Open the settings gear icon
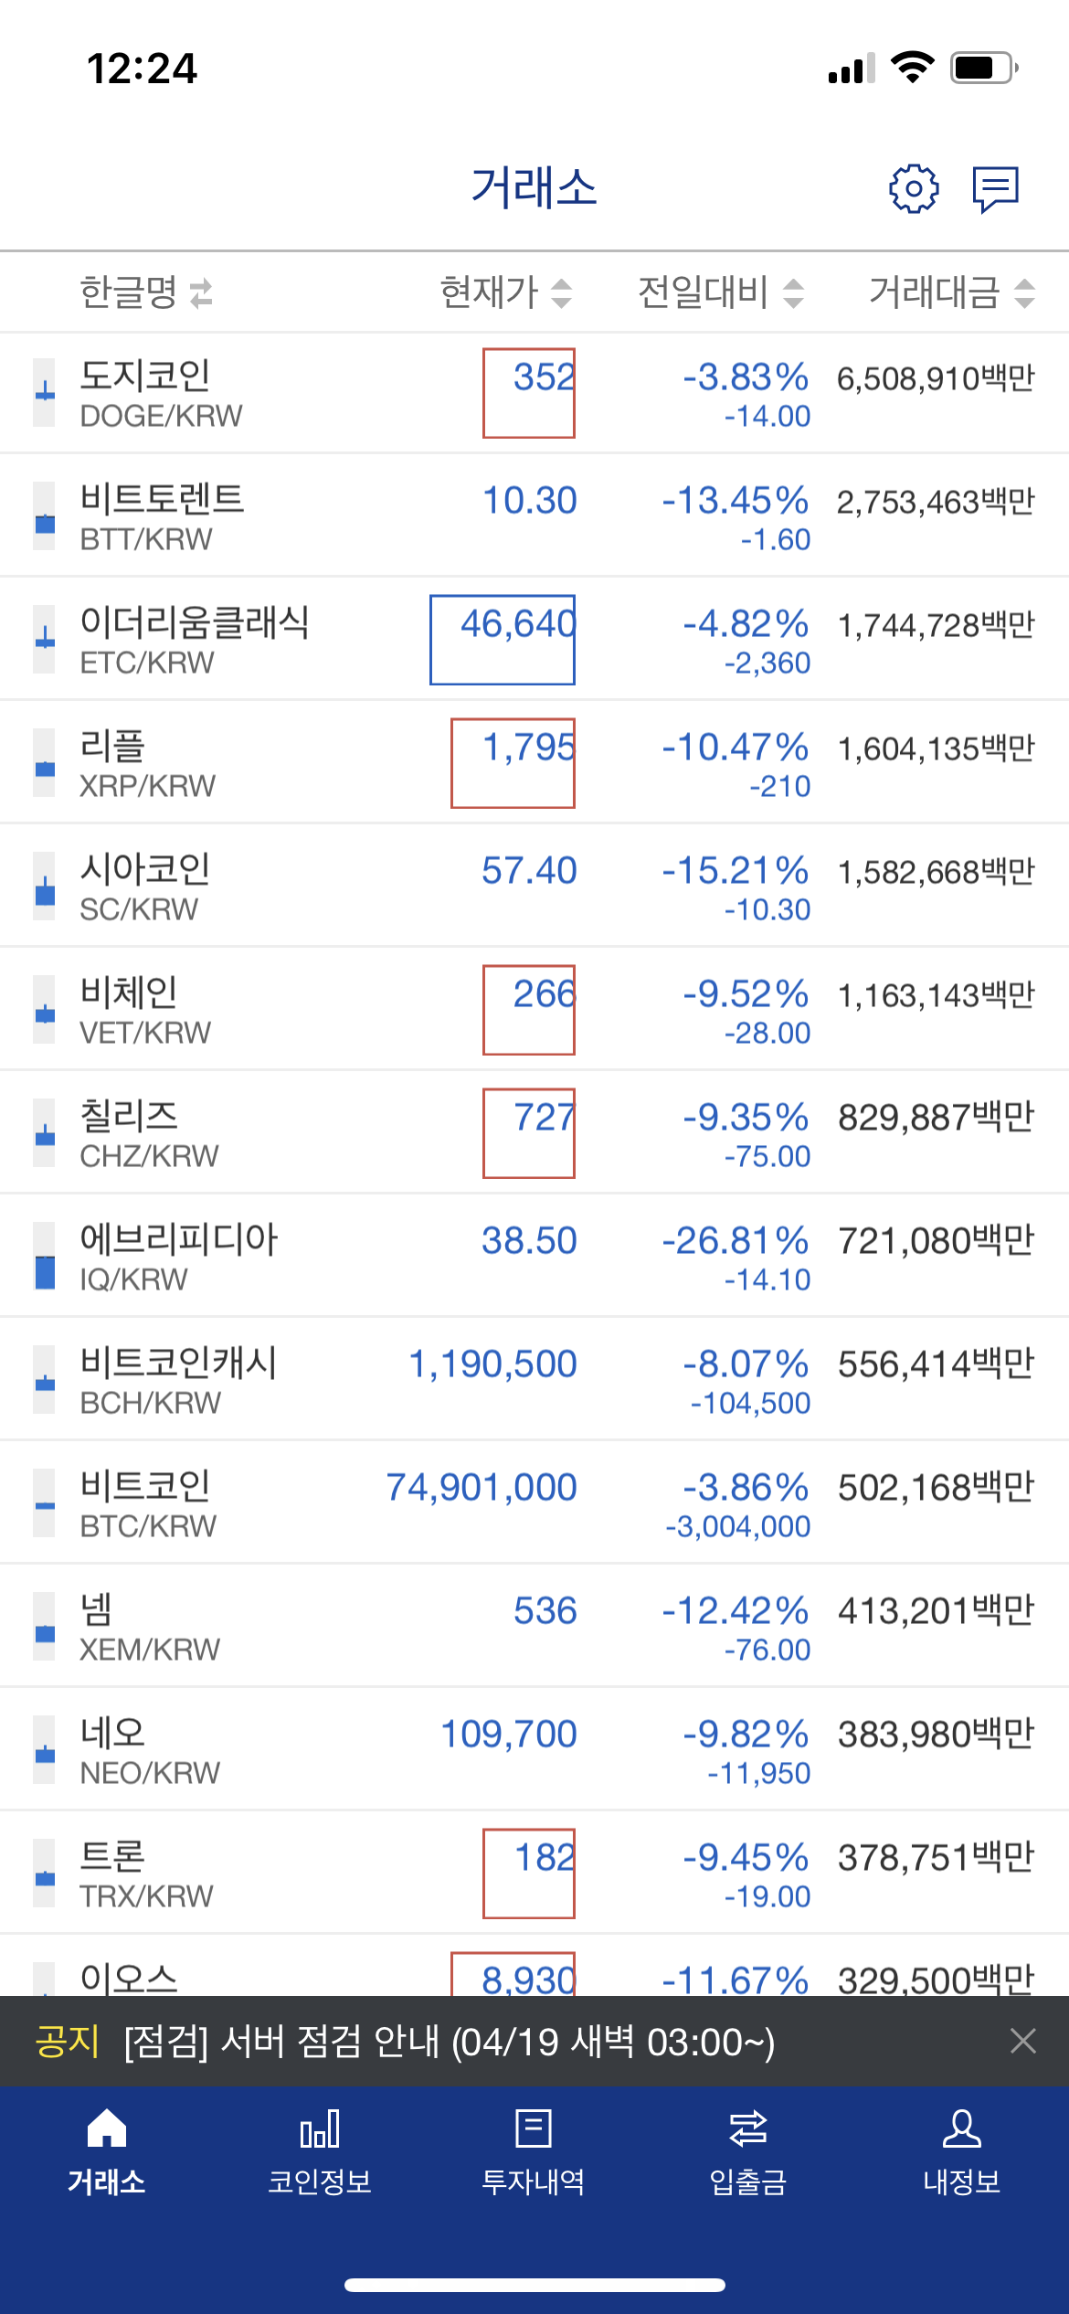This screenshot has width=1069, height=2314. [913, 189]
